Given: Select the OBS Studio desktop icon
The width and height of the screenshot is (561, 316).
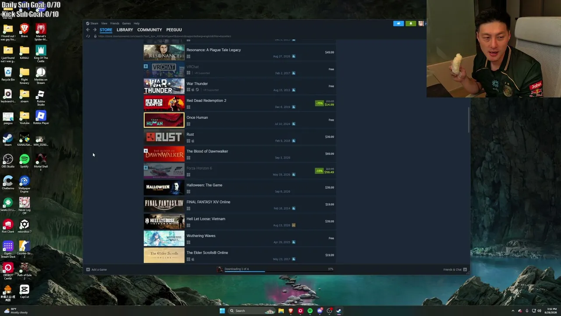Looking at the screenshot, I should click(8, 161).
